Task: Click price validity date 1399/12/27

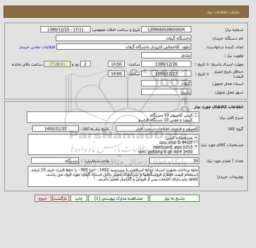Action: (166, 74)
